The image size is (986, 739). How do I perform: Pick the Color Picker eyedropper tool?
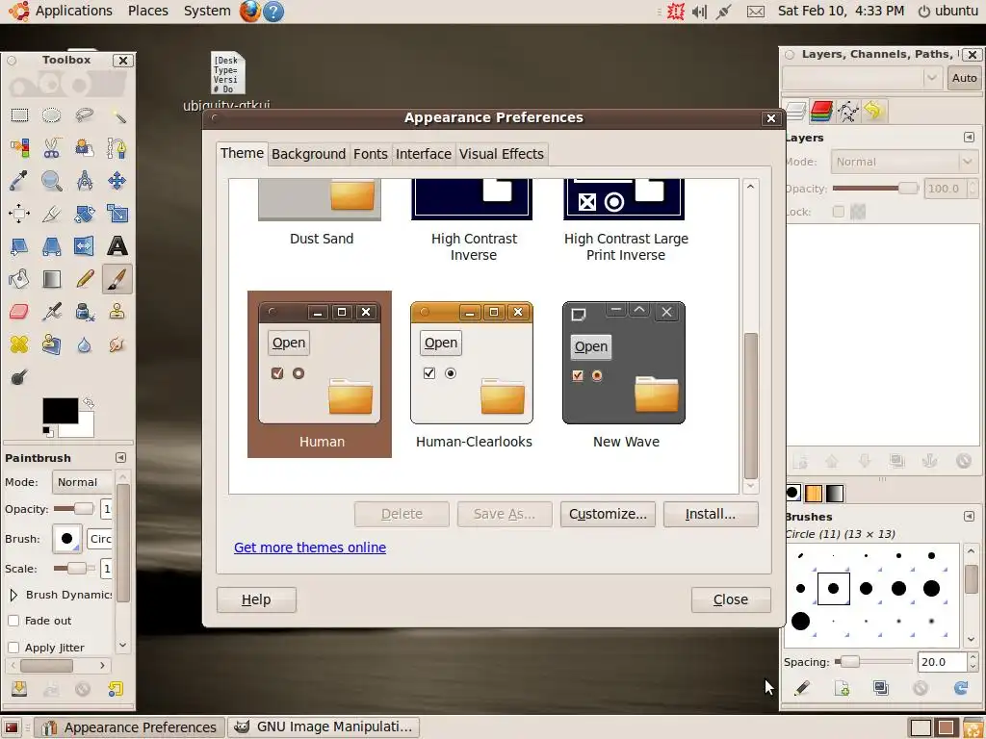pyautogui.click(x=19, y=181)
